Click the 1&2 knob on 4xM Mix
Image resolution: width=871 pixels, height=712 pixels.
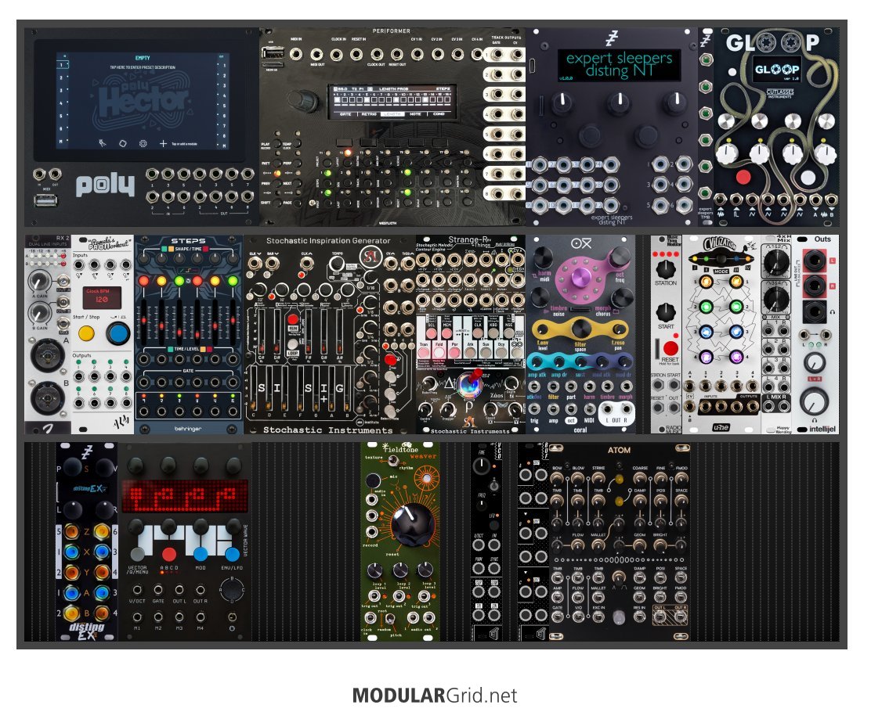pos(776,263)
